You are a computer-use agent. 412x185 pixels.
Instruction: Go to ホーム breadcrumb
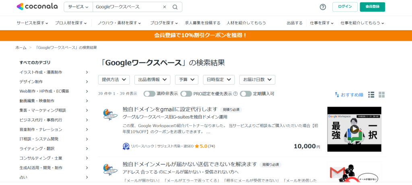[21, 47]
